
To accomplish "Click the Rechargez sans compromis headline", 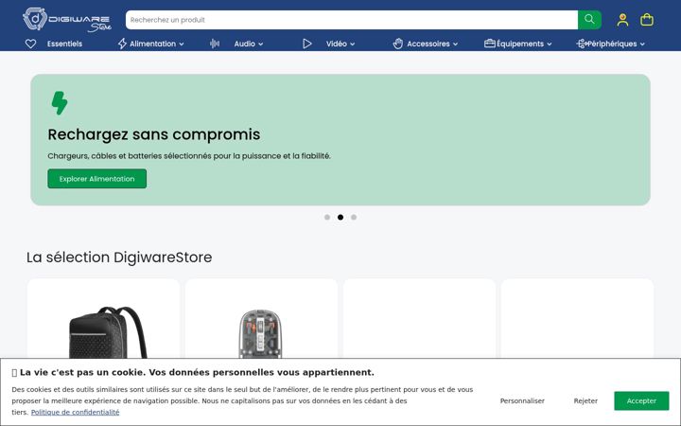I will click(154, 134).
